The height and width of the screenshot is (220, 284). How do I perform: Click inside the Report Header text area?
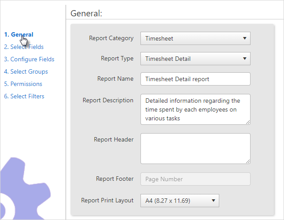click(195, 149)
